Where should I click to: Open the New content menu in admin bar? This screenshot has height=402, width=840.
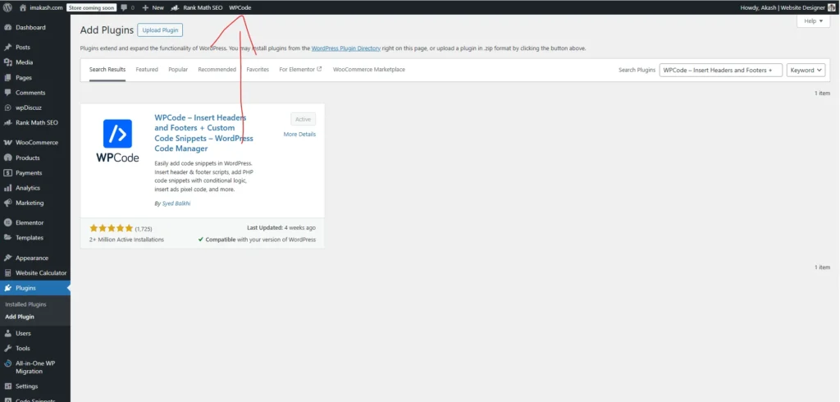(x=153, y=7)
